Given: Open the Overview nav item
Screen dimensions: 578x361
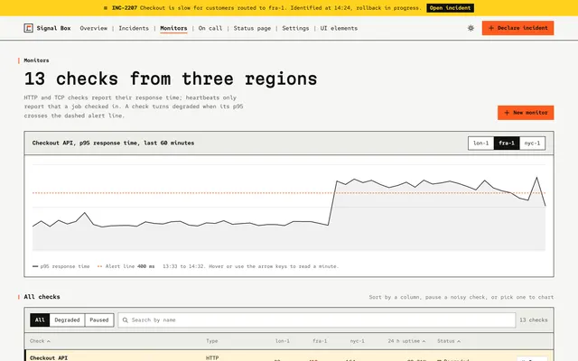Looking at the screenshot, I should 94,28.
